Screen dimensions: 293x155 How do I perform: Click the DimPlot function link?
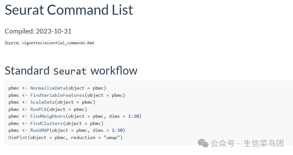click(x=18, y=137)
